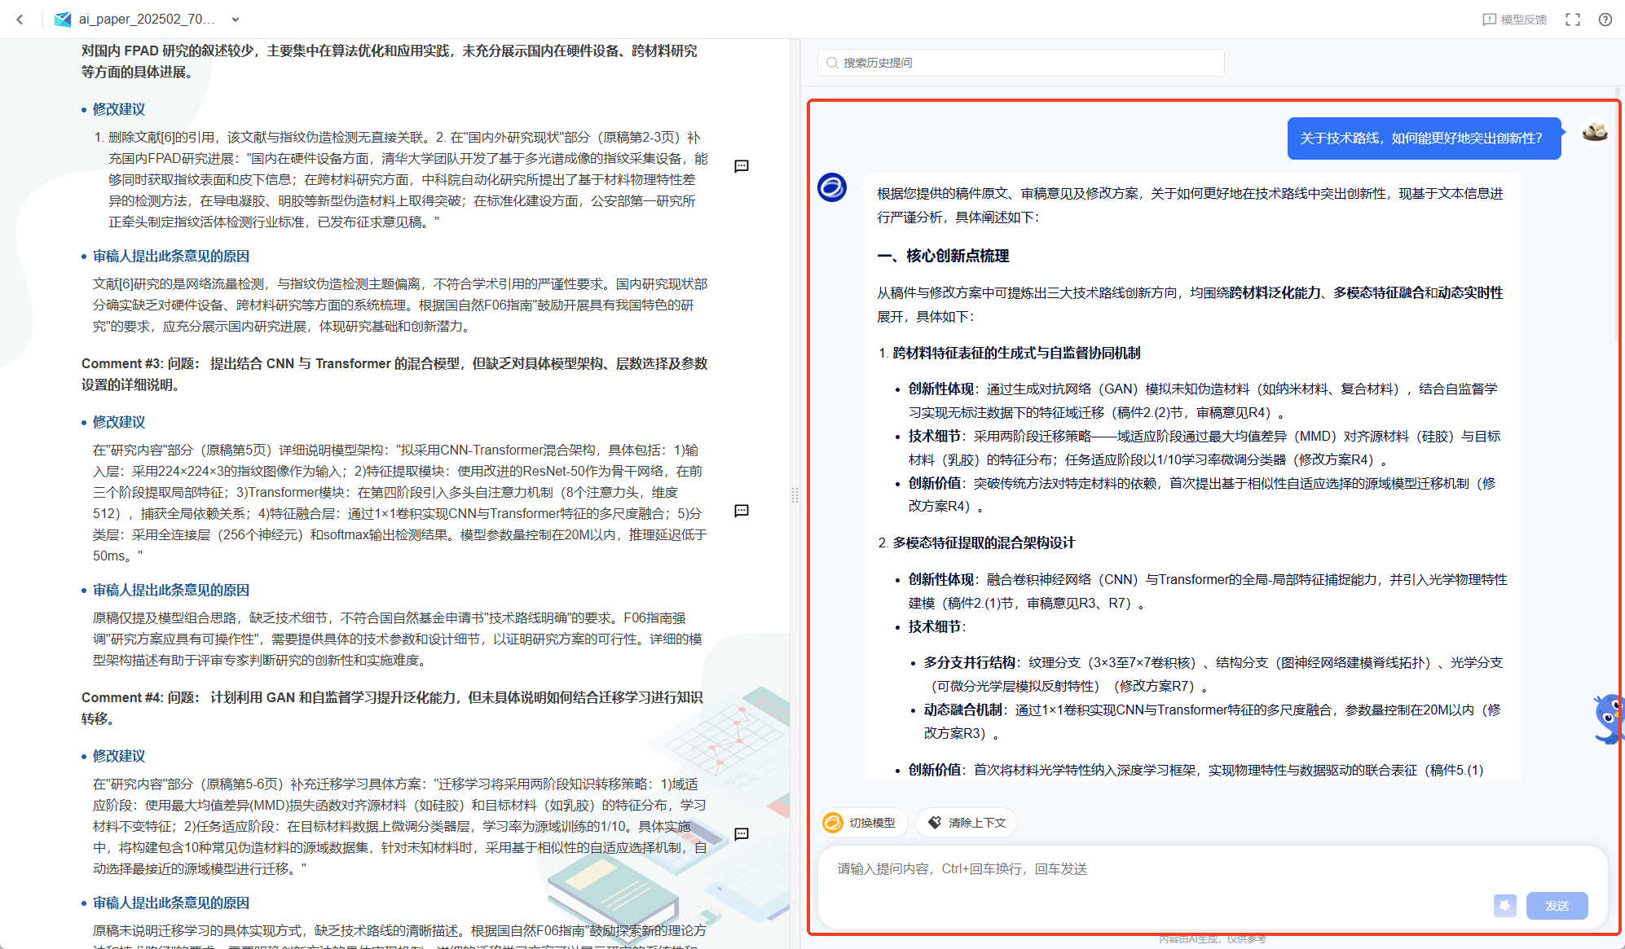
Task: Click the AI assistant logo avatar
Action: 832,188
